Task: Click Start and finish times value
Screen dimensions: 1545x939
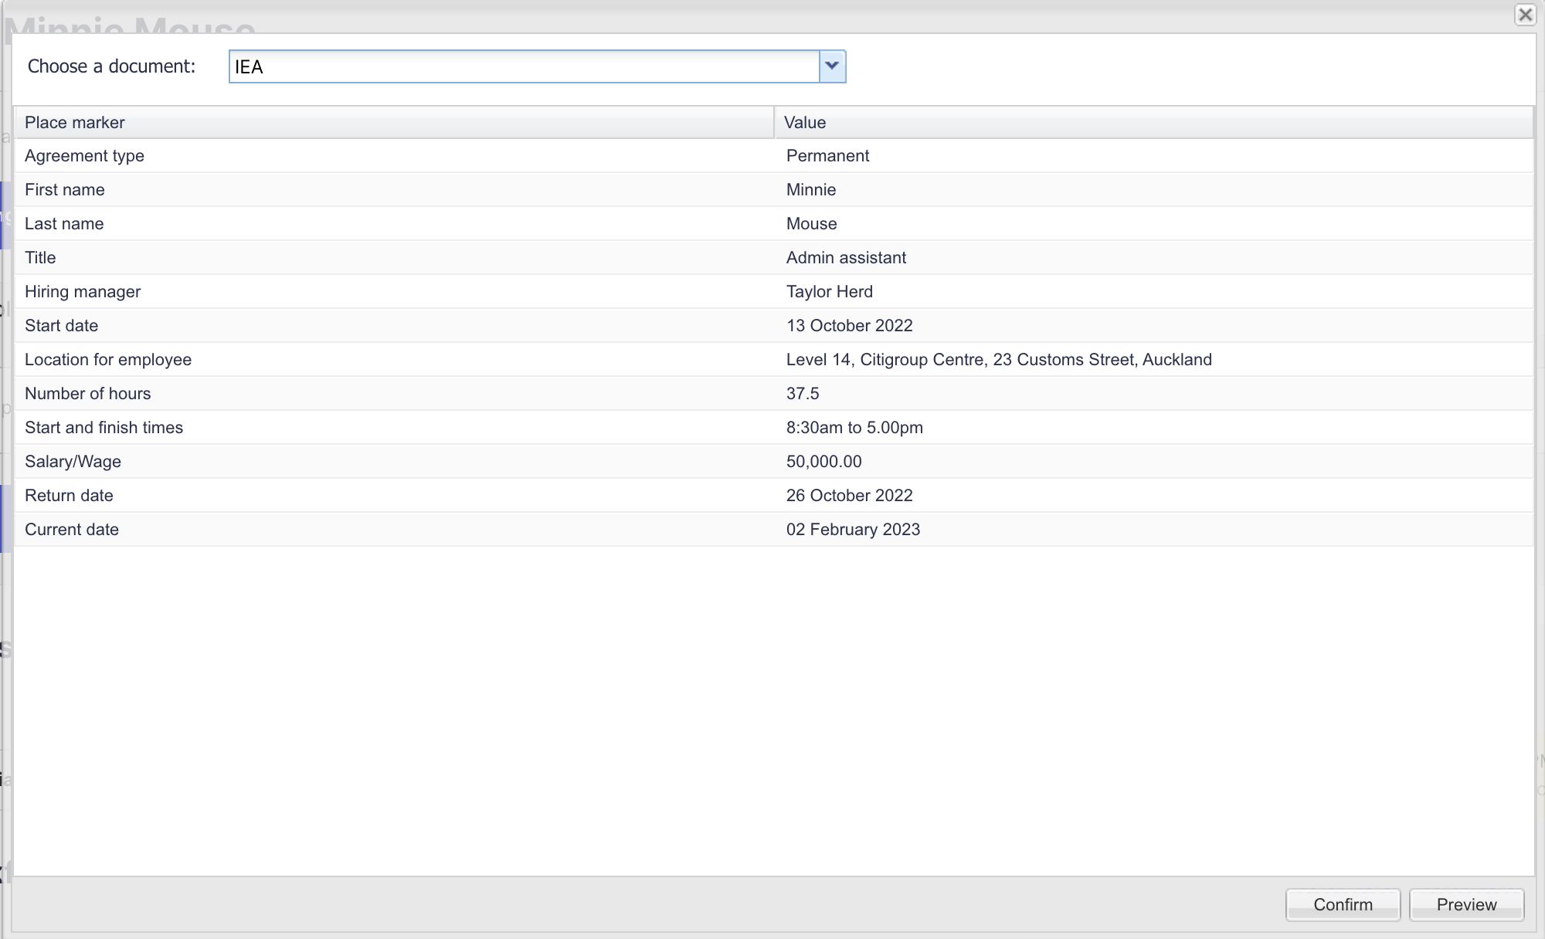Action: [854, 428]
